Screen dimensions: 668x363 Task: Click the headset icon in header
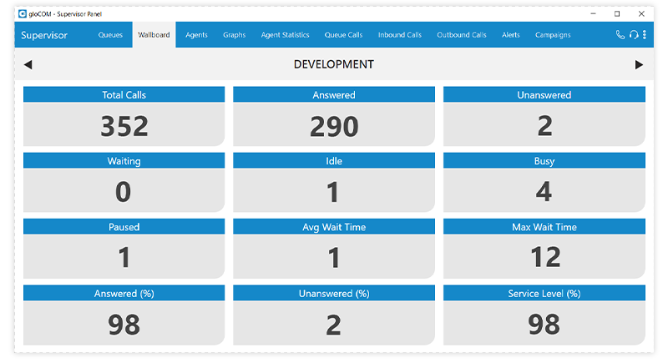tap(634, 35)
